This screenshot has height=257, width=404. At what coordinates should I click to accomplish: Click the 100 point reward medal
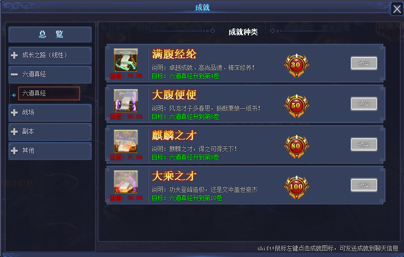[296, 187]
